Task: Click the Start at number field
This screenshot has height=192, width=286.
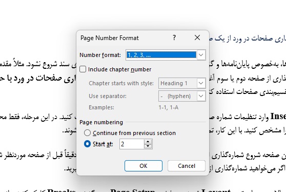Action: [x=132, y=144]
